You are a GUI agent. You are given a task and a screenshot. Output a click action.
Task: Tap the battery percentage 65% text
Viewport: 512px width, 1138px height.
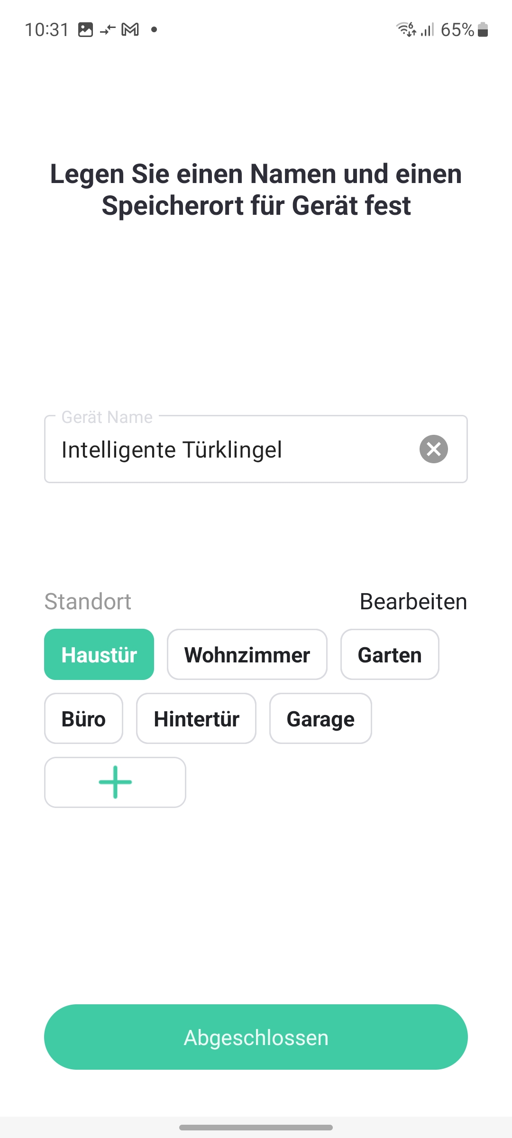click(457, 30)
